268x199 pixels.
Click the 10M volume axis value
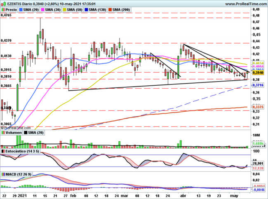(256, 135)
